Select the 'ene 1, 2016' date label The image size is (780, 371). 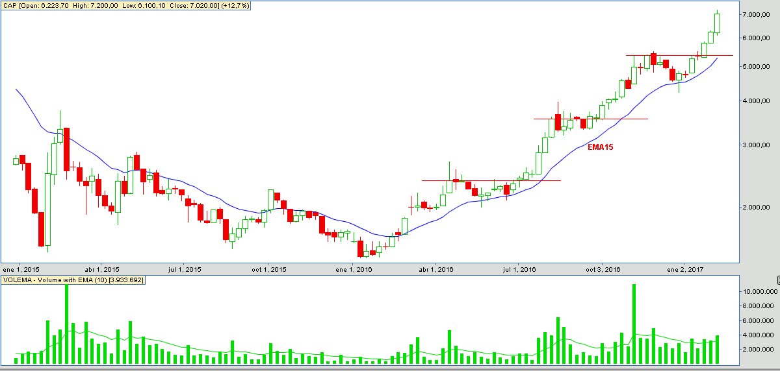354,269
